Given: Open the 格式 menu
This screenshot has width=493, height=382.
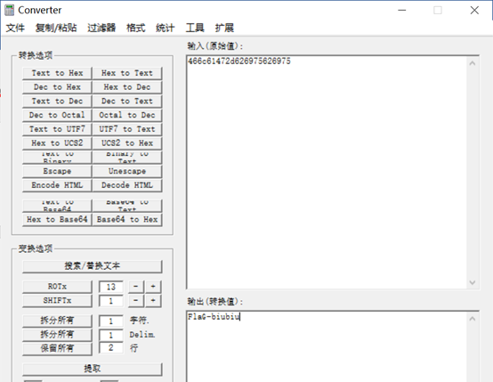Looking at the screenshot, I should pos(136,28).
